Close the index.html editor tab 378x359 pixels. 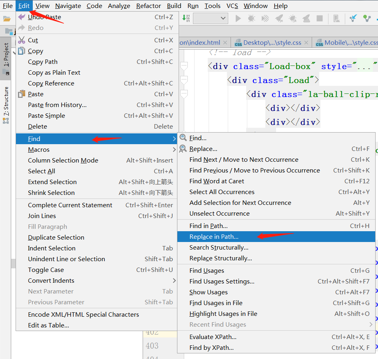pyautogui.click(x=225, y=42)
